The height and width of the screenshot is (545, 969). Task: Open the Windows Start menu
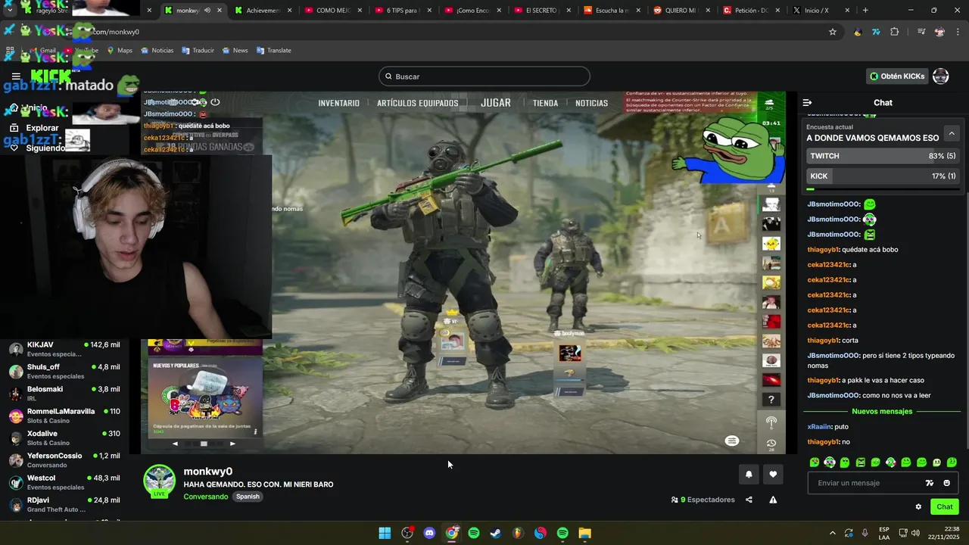385,533
